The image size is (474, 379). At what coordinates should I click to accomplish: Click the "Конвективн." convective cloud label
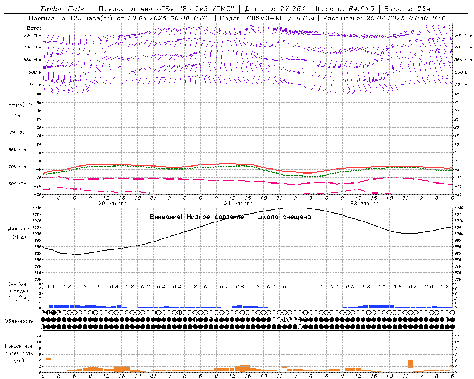[19, 346]
